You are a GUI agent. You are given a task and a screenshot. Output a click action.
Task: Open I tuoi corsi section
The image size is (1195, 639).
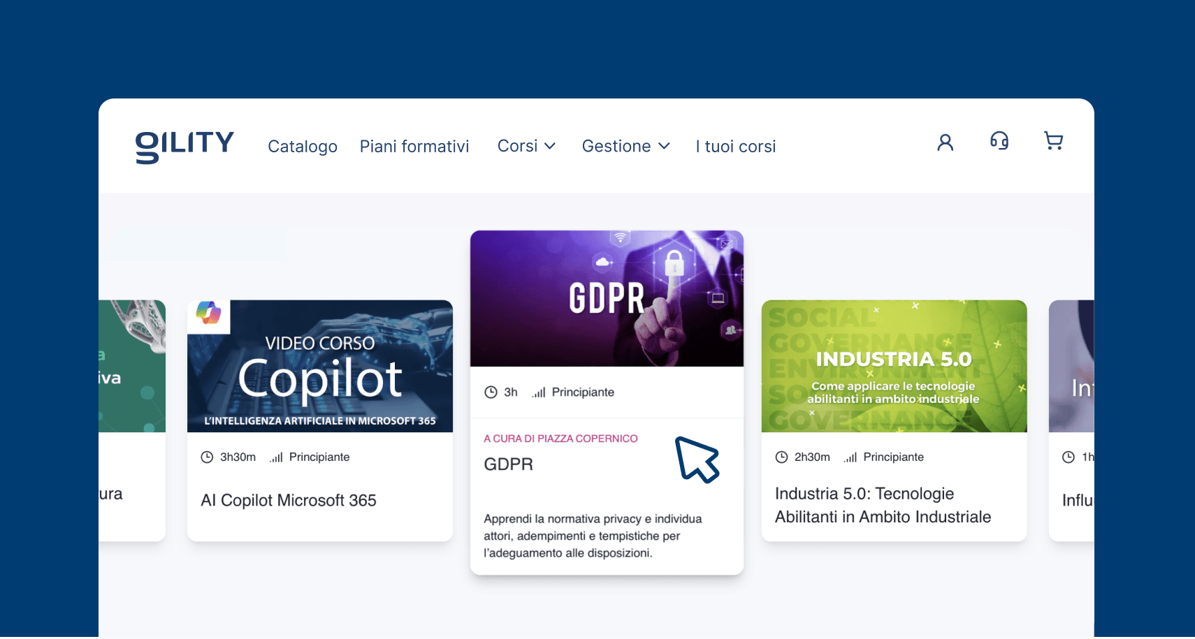pos(736,147)
